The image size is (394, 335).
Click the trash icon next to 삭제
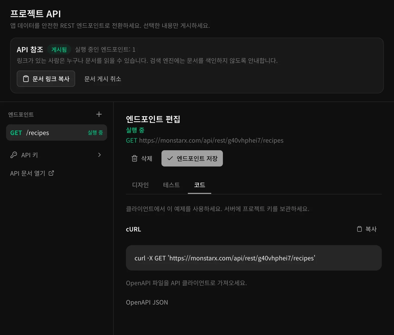point(135,158)
